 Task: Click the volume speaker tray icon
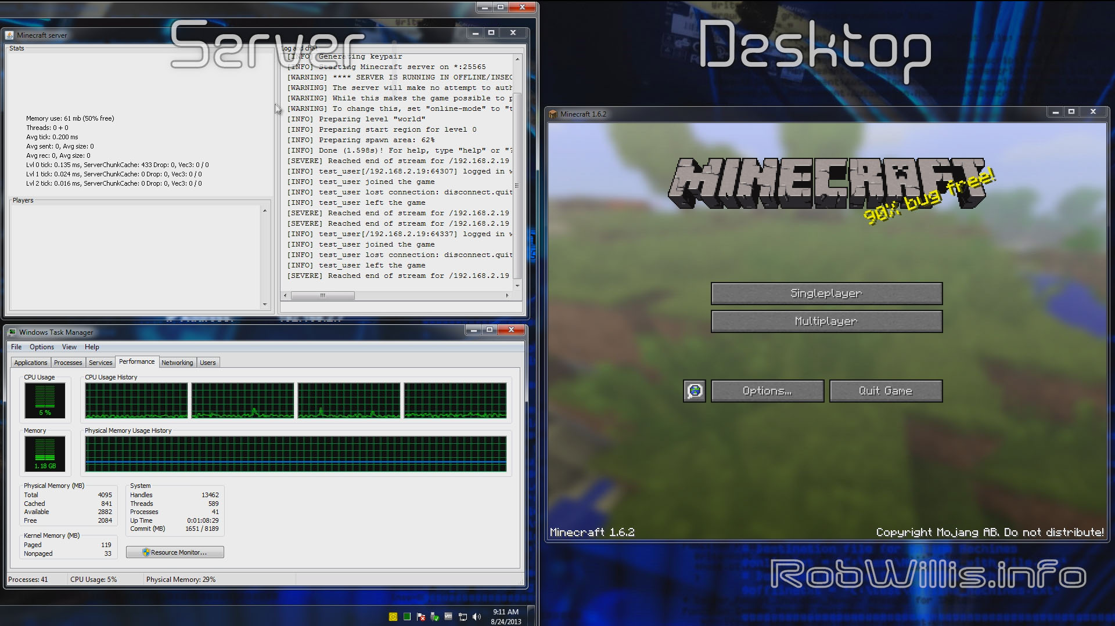[477, 617]
